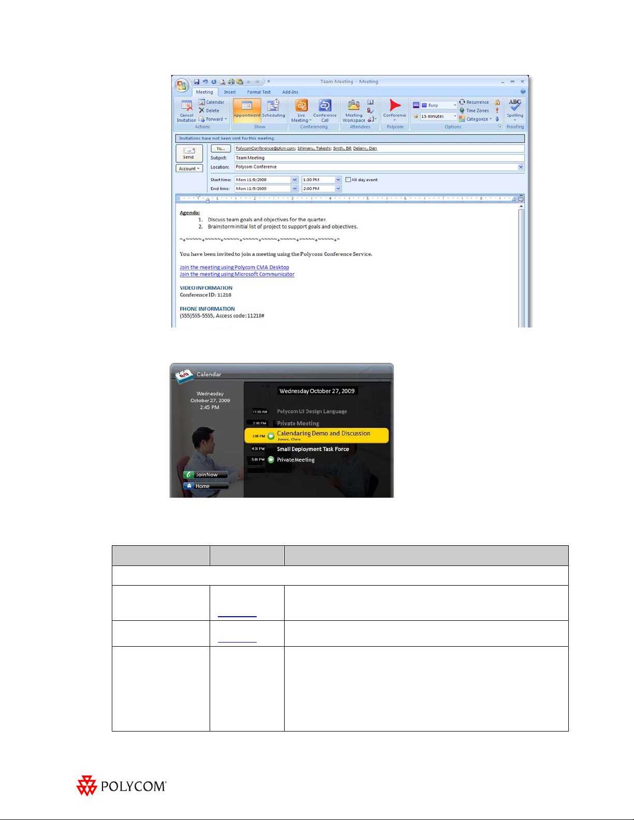This screenshot has height=820, width=634.
Task: Open the Add-Ins ribbon tab
Action: pos(290,92)
